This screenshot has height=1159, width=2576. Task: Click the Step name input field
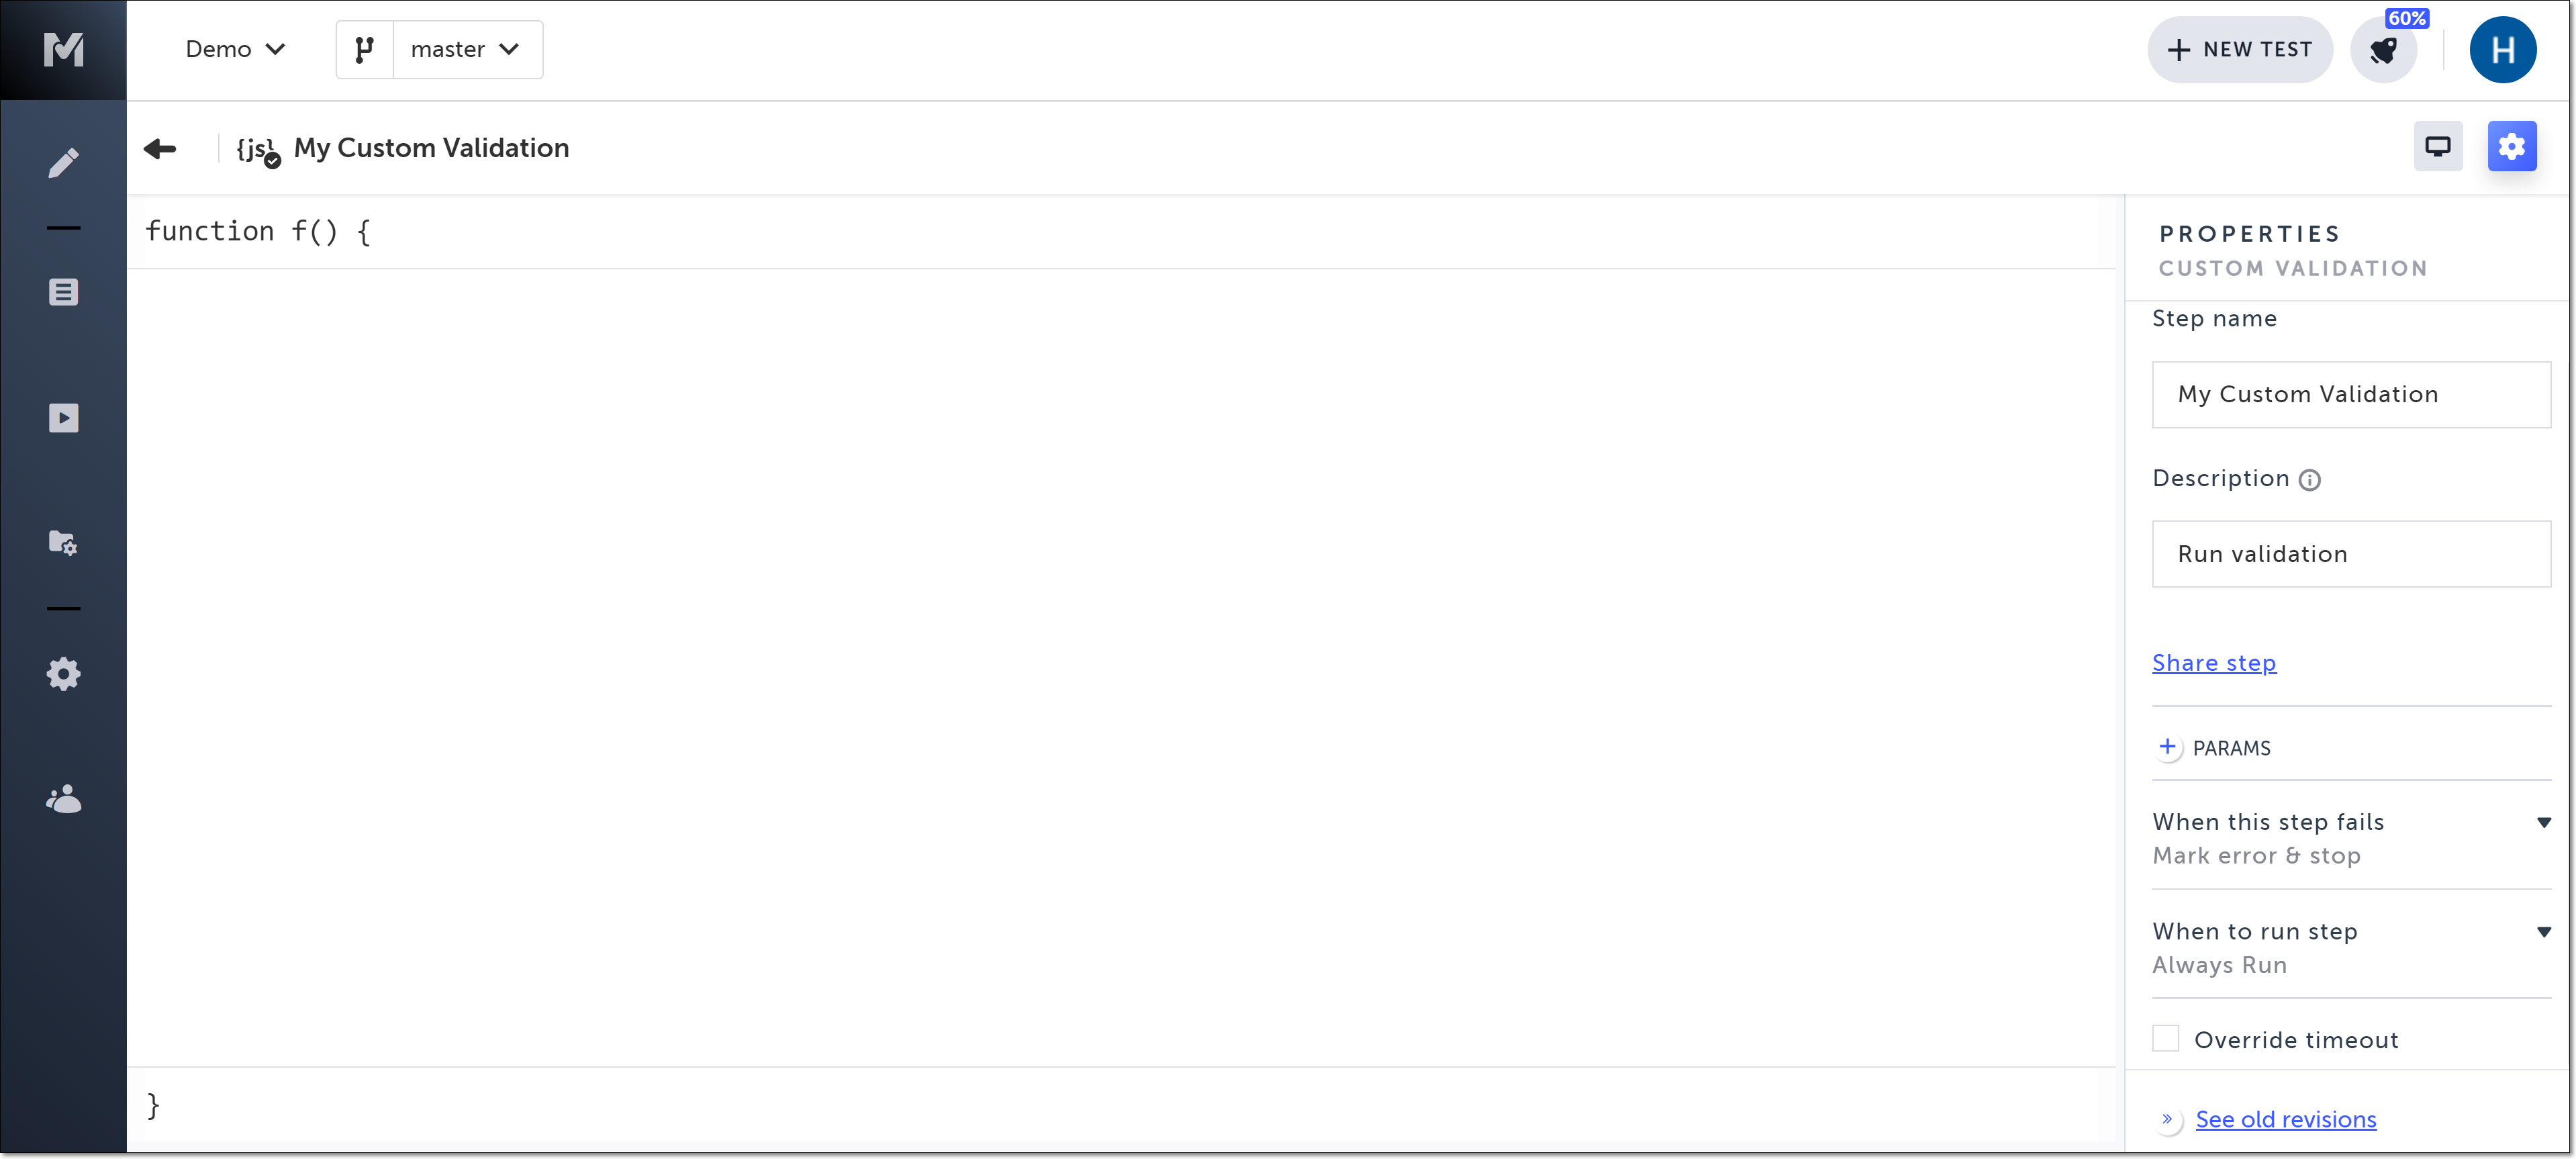click(x=2350, y=394)
